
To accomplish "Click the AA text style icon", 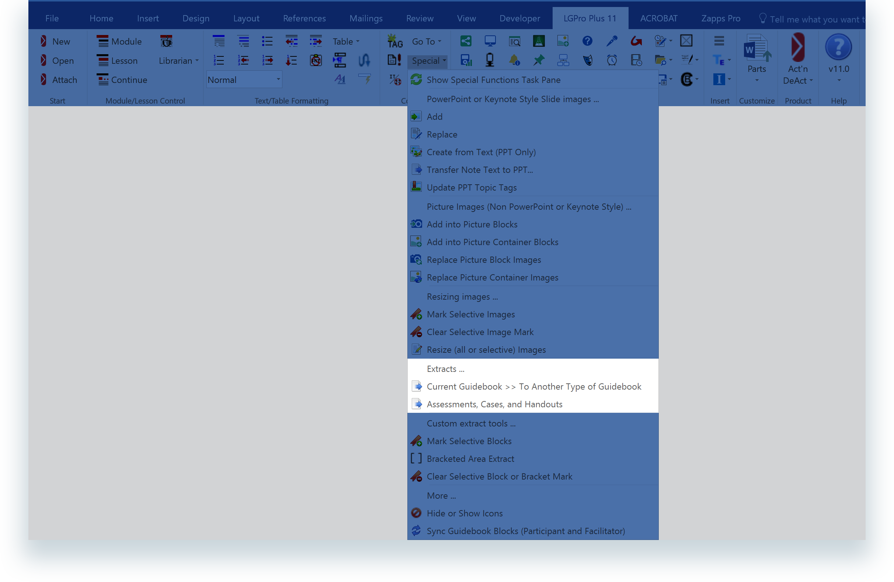I will tap(340, 79).
